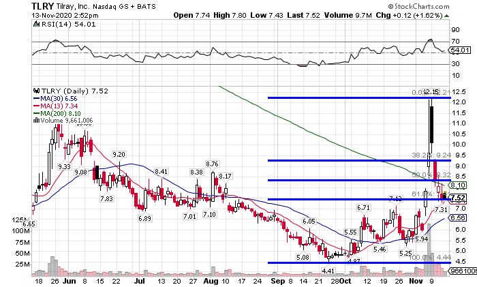Click the TLRY (Daily) 7.52 legend label
This screenshot has height=287, width=477.
[74, 91]
